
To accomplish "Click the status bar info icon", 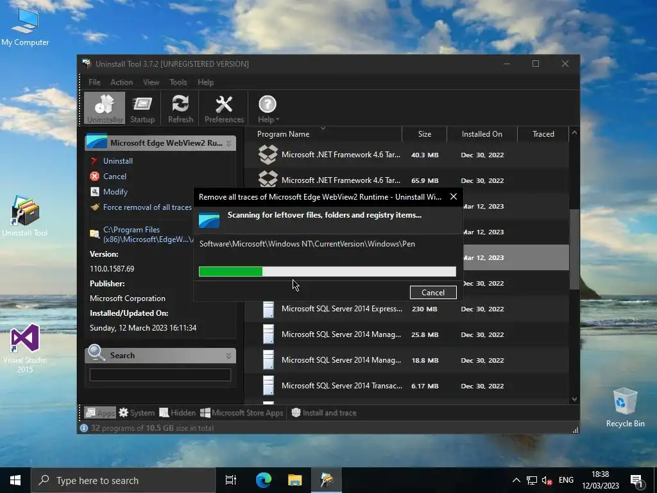I will [84, 428].
